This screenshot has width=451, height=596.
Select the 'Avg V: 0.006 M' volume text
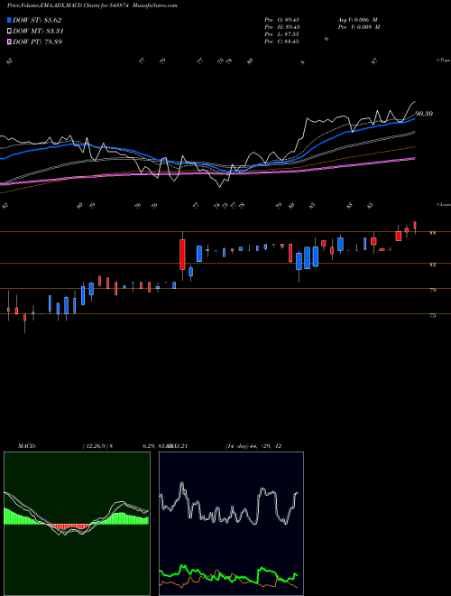tap(357, 20)
